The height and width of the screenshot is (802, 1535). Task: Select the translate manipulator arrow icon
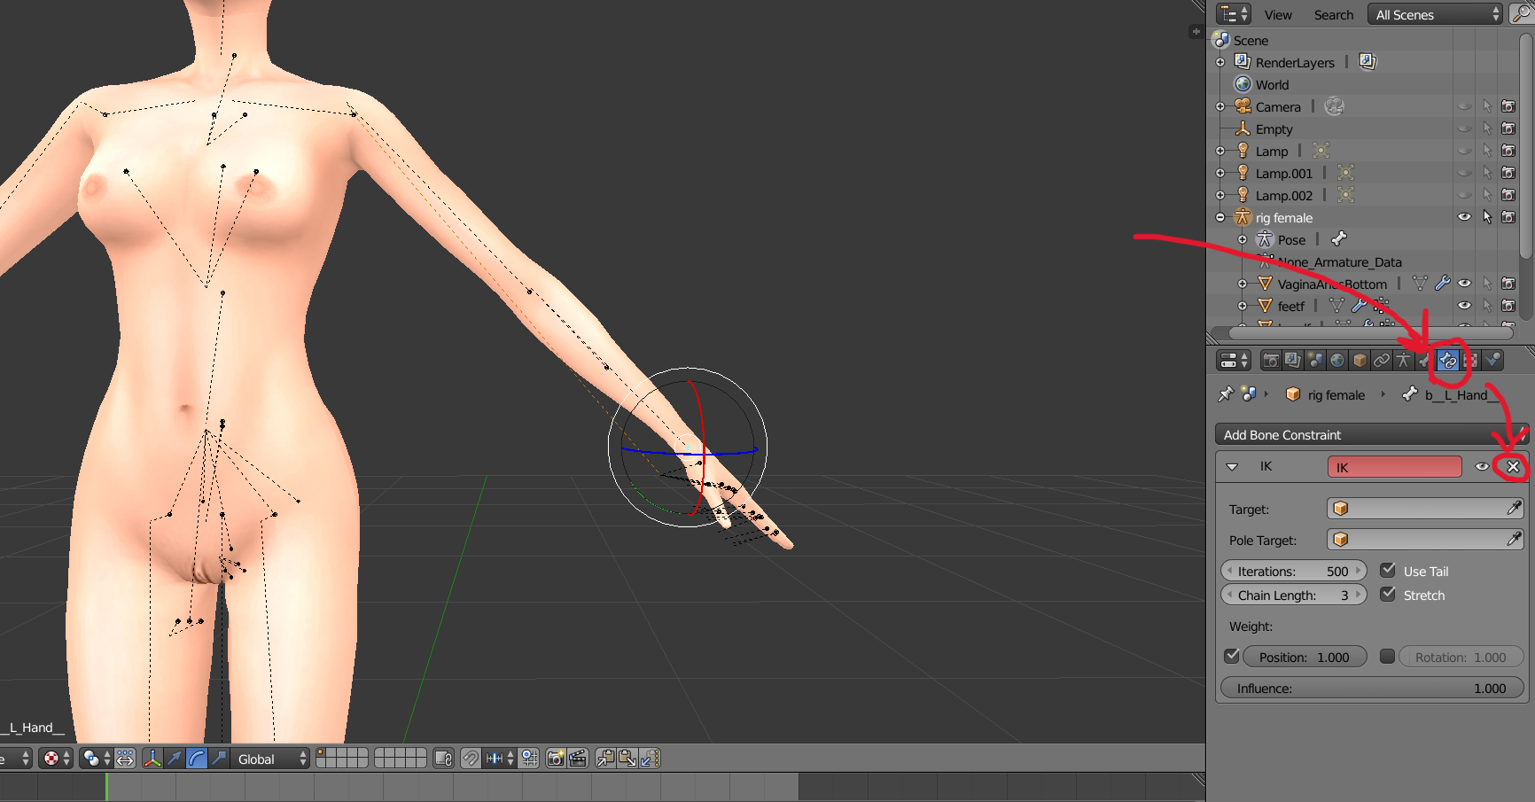tap(175, 759)
